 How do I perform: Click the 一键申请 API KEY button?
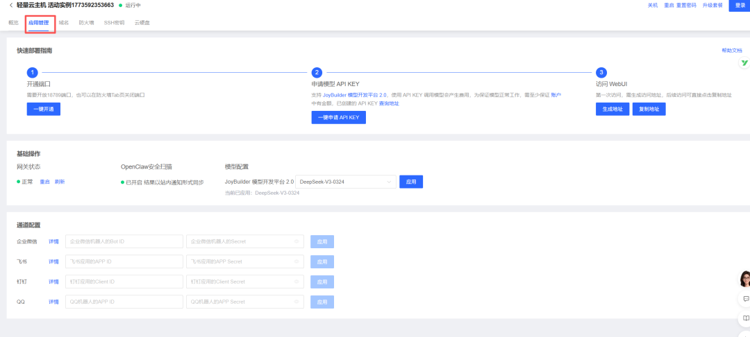(x=339, y=117)
